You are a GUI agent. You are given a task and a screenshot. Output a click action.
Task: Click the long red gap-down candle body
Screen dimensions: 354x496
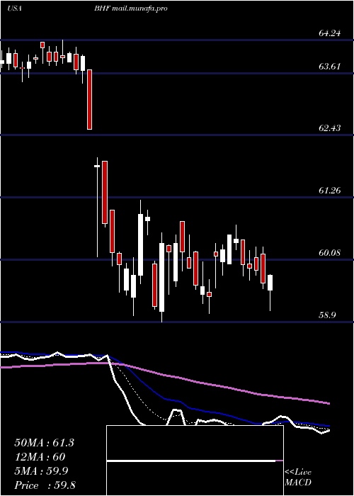coord(89,99)
